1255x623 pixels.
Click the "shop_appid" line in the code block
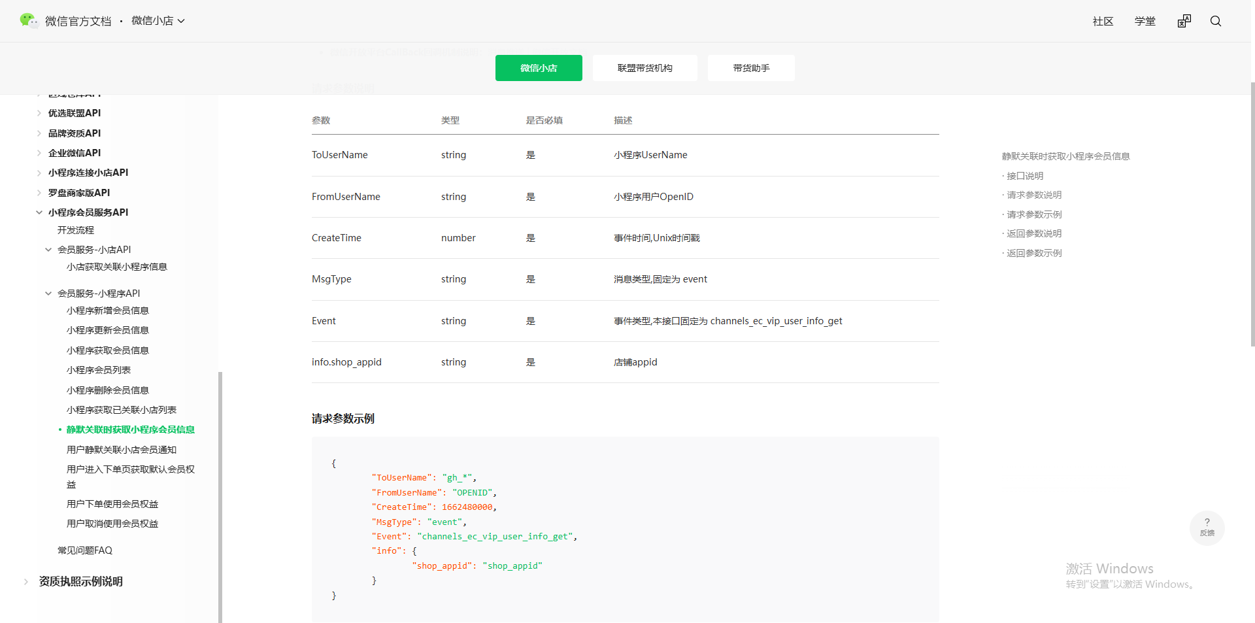pyautogui.click(x=477, y=566)
